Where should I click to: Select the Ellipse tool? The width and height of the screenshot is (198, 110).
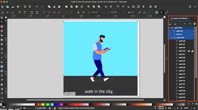[x=2, y=31]
